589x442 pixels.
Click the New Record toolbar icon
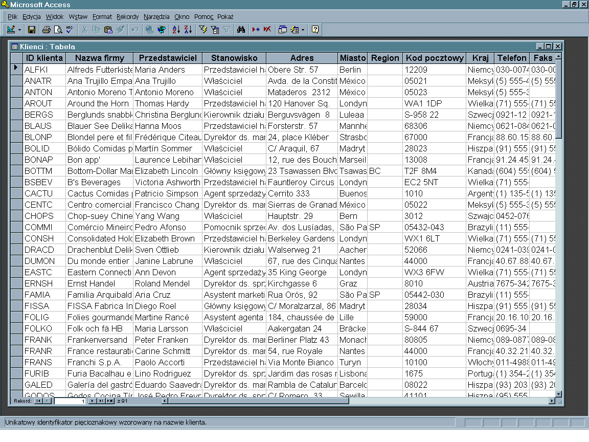click(x=256, y=30)
